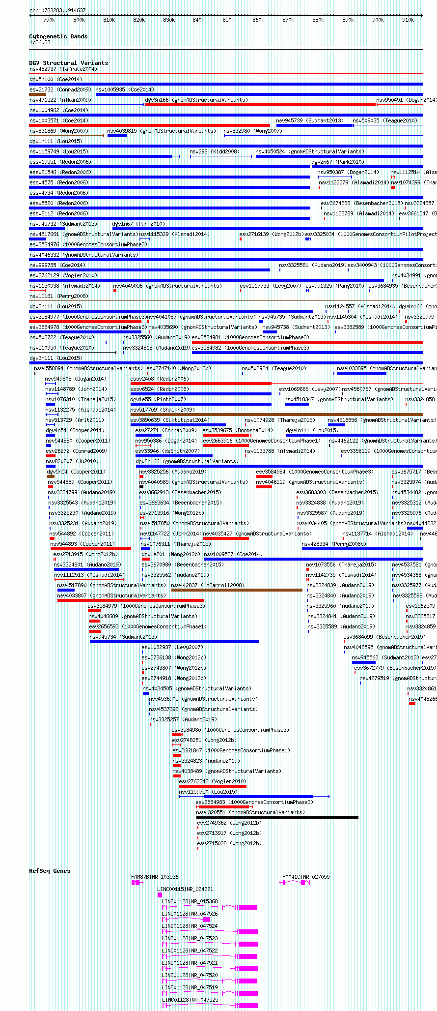The height and width of the screenshot is (1011, 437).
Task: Select the LINC01128|NR_015368 transcript glyph
Action: click(210, 907)
